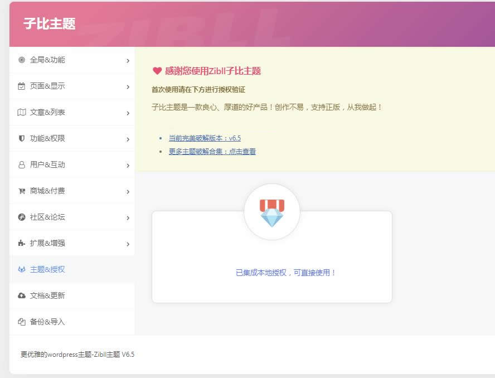Expand the 扩展&增强 chevron
495x378 pixels.
click(128, 244)
